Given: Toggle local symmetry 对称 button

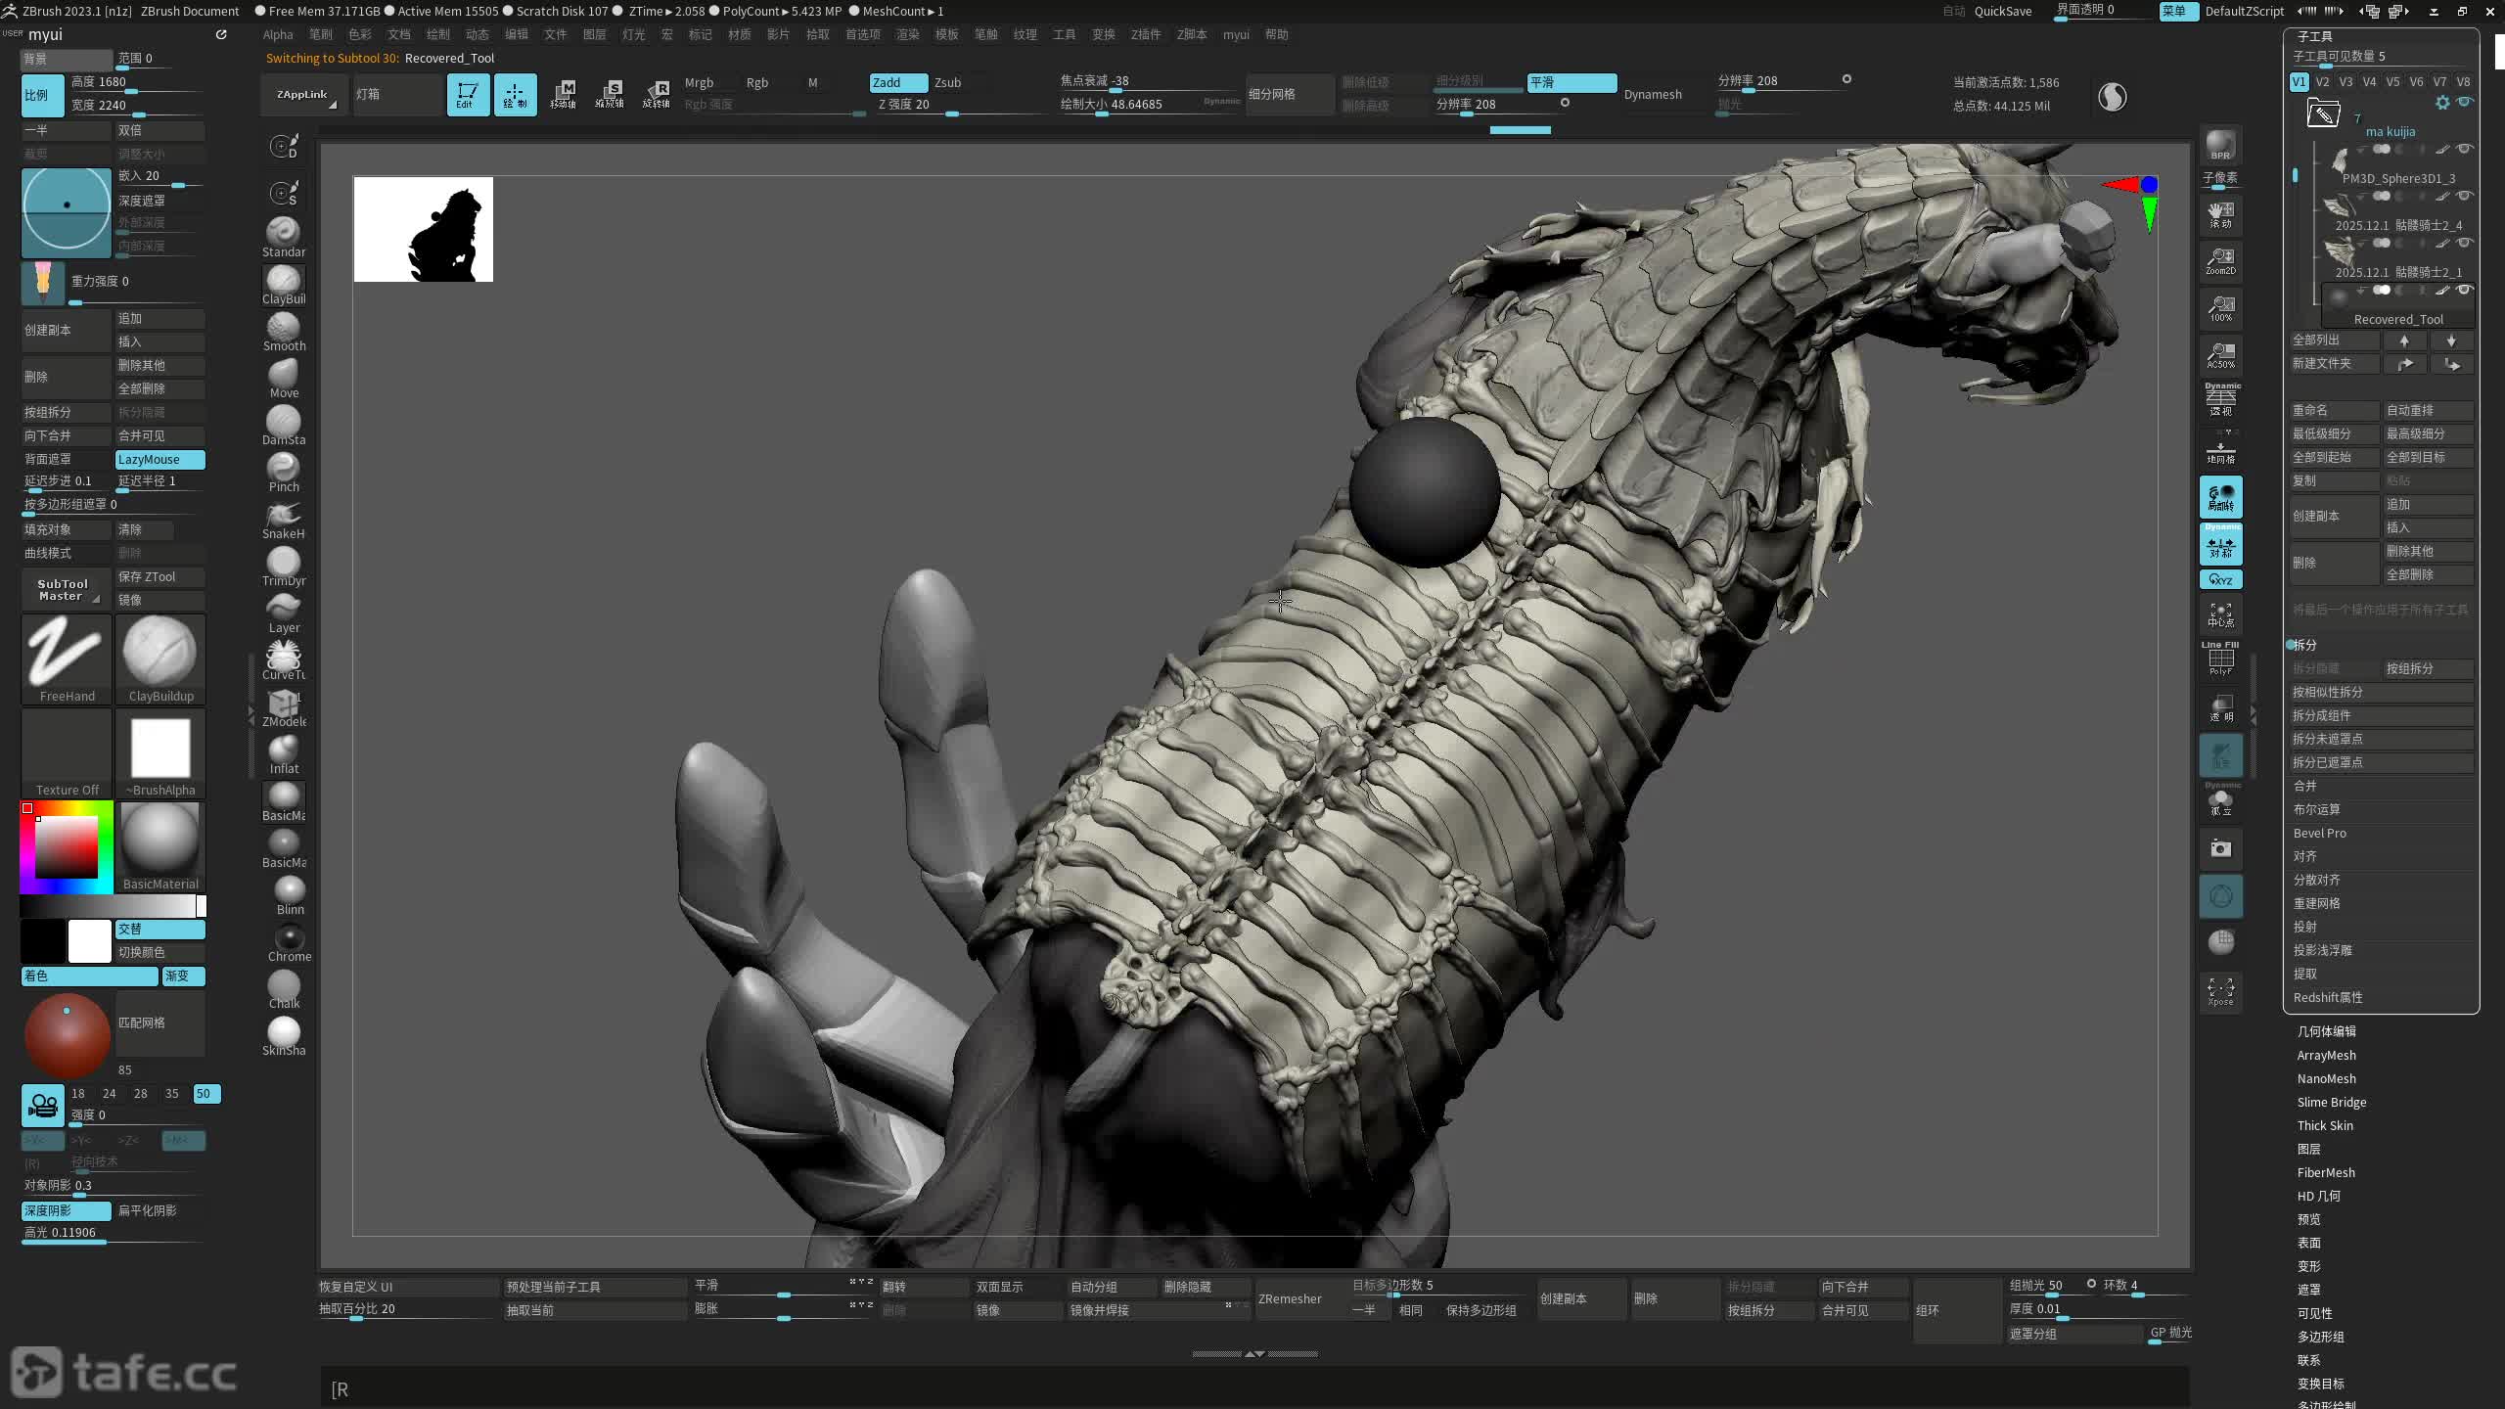Looking at the screenshot, I should 2220,545.
